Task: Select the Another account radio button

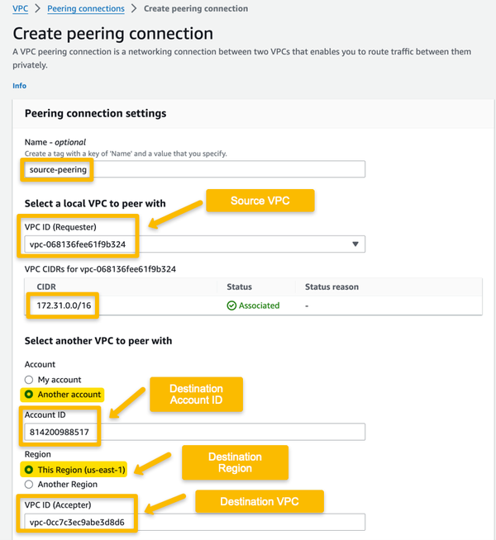Action: [x=29, y=395]
